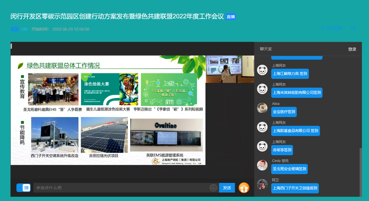Image resolution: width=369 pixels, height=201 pixels.
Task: Click the message 金宝医疗签到
Action: pyautogui.click(x=284, y=112)
